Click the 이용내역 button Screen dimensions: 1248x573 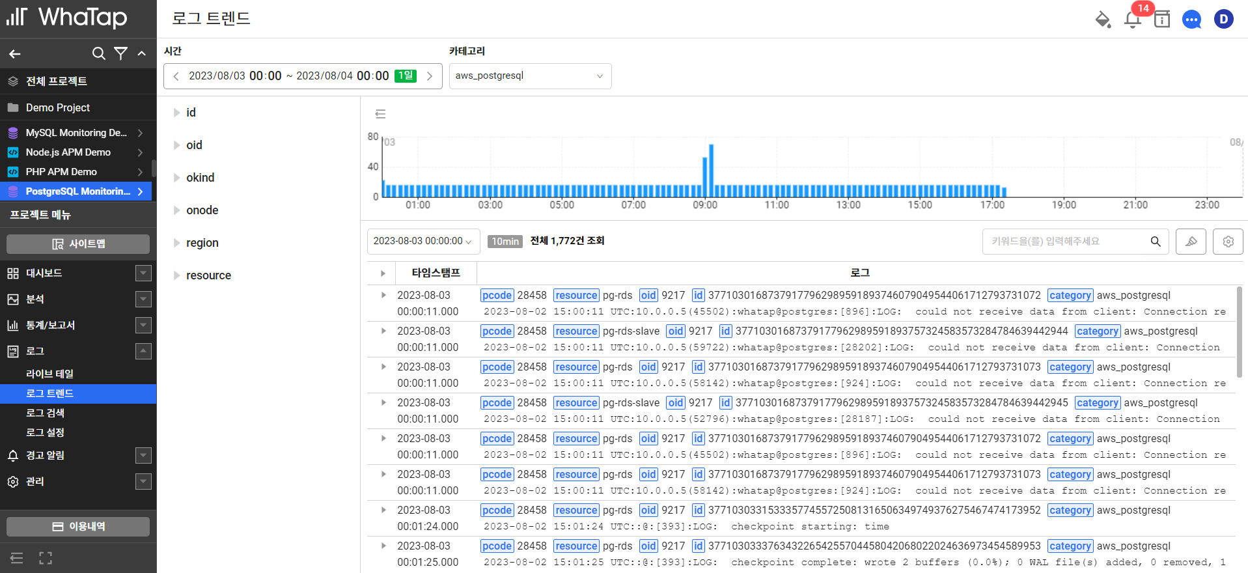click(x=78, y=526)
